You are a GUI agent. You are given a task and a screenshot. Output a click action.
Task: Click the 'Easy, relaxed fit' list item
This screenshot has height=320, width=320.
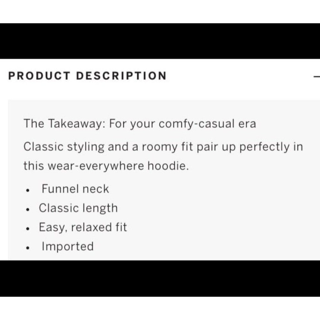click(x=83, y=227)
